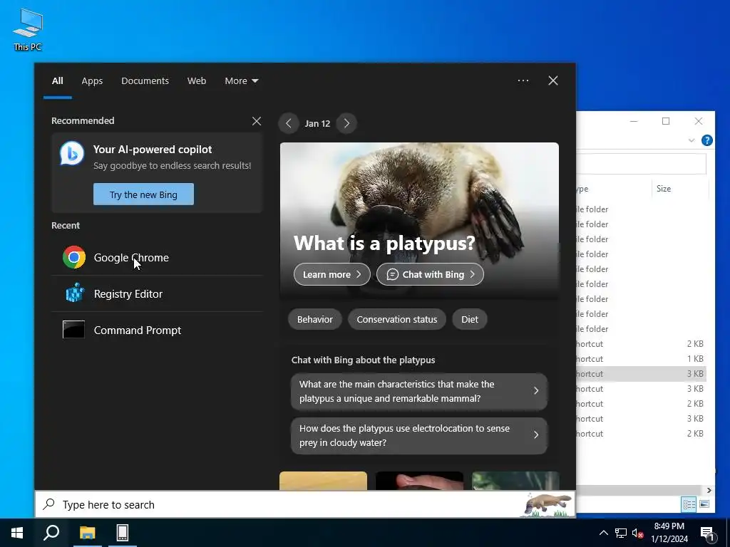Open main characteristics platypus question
Viewport: 730px width, 547px height.
click(419, 391)
